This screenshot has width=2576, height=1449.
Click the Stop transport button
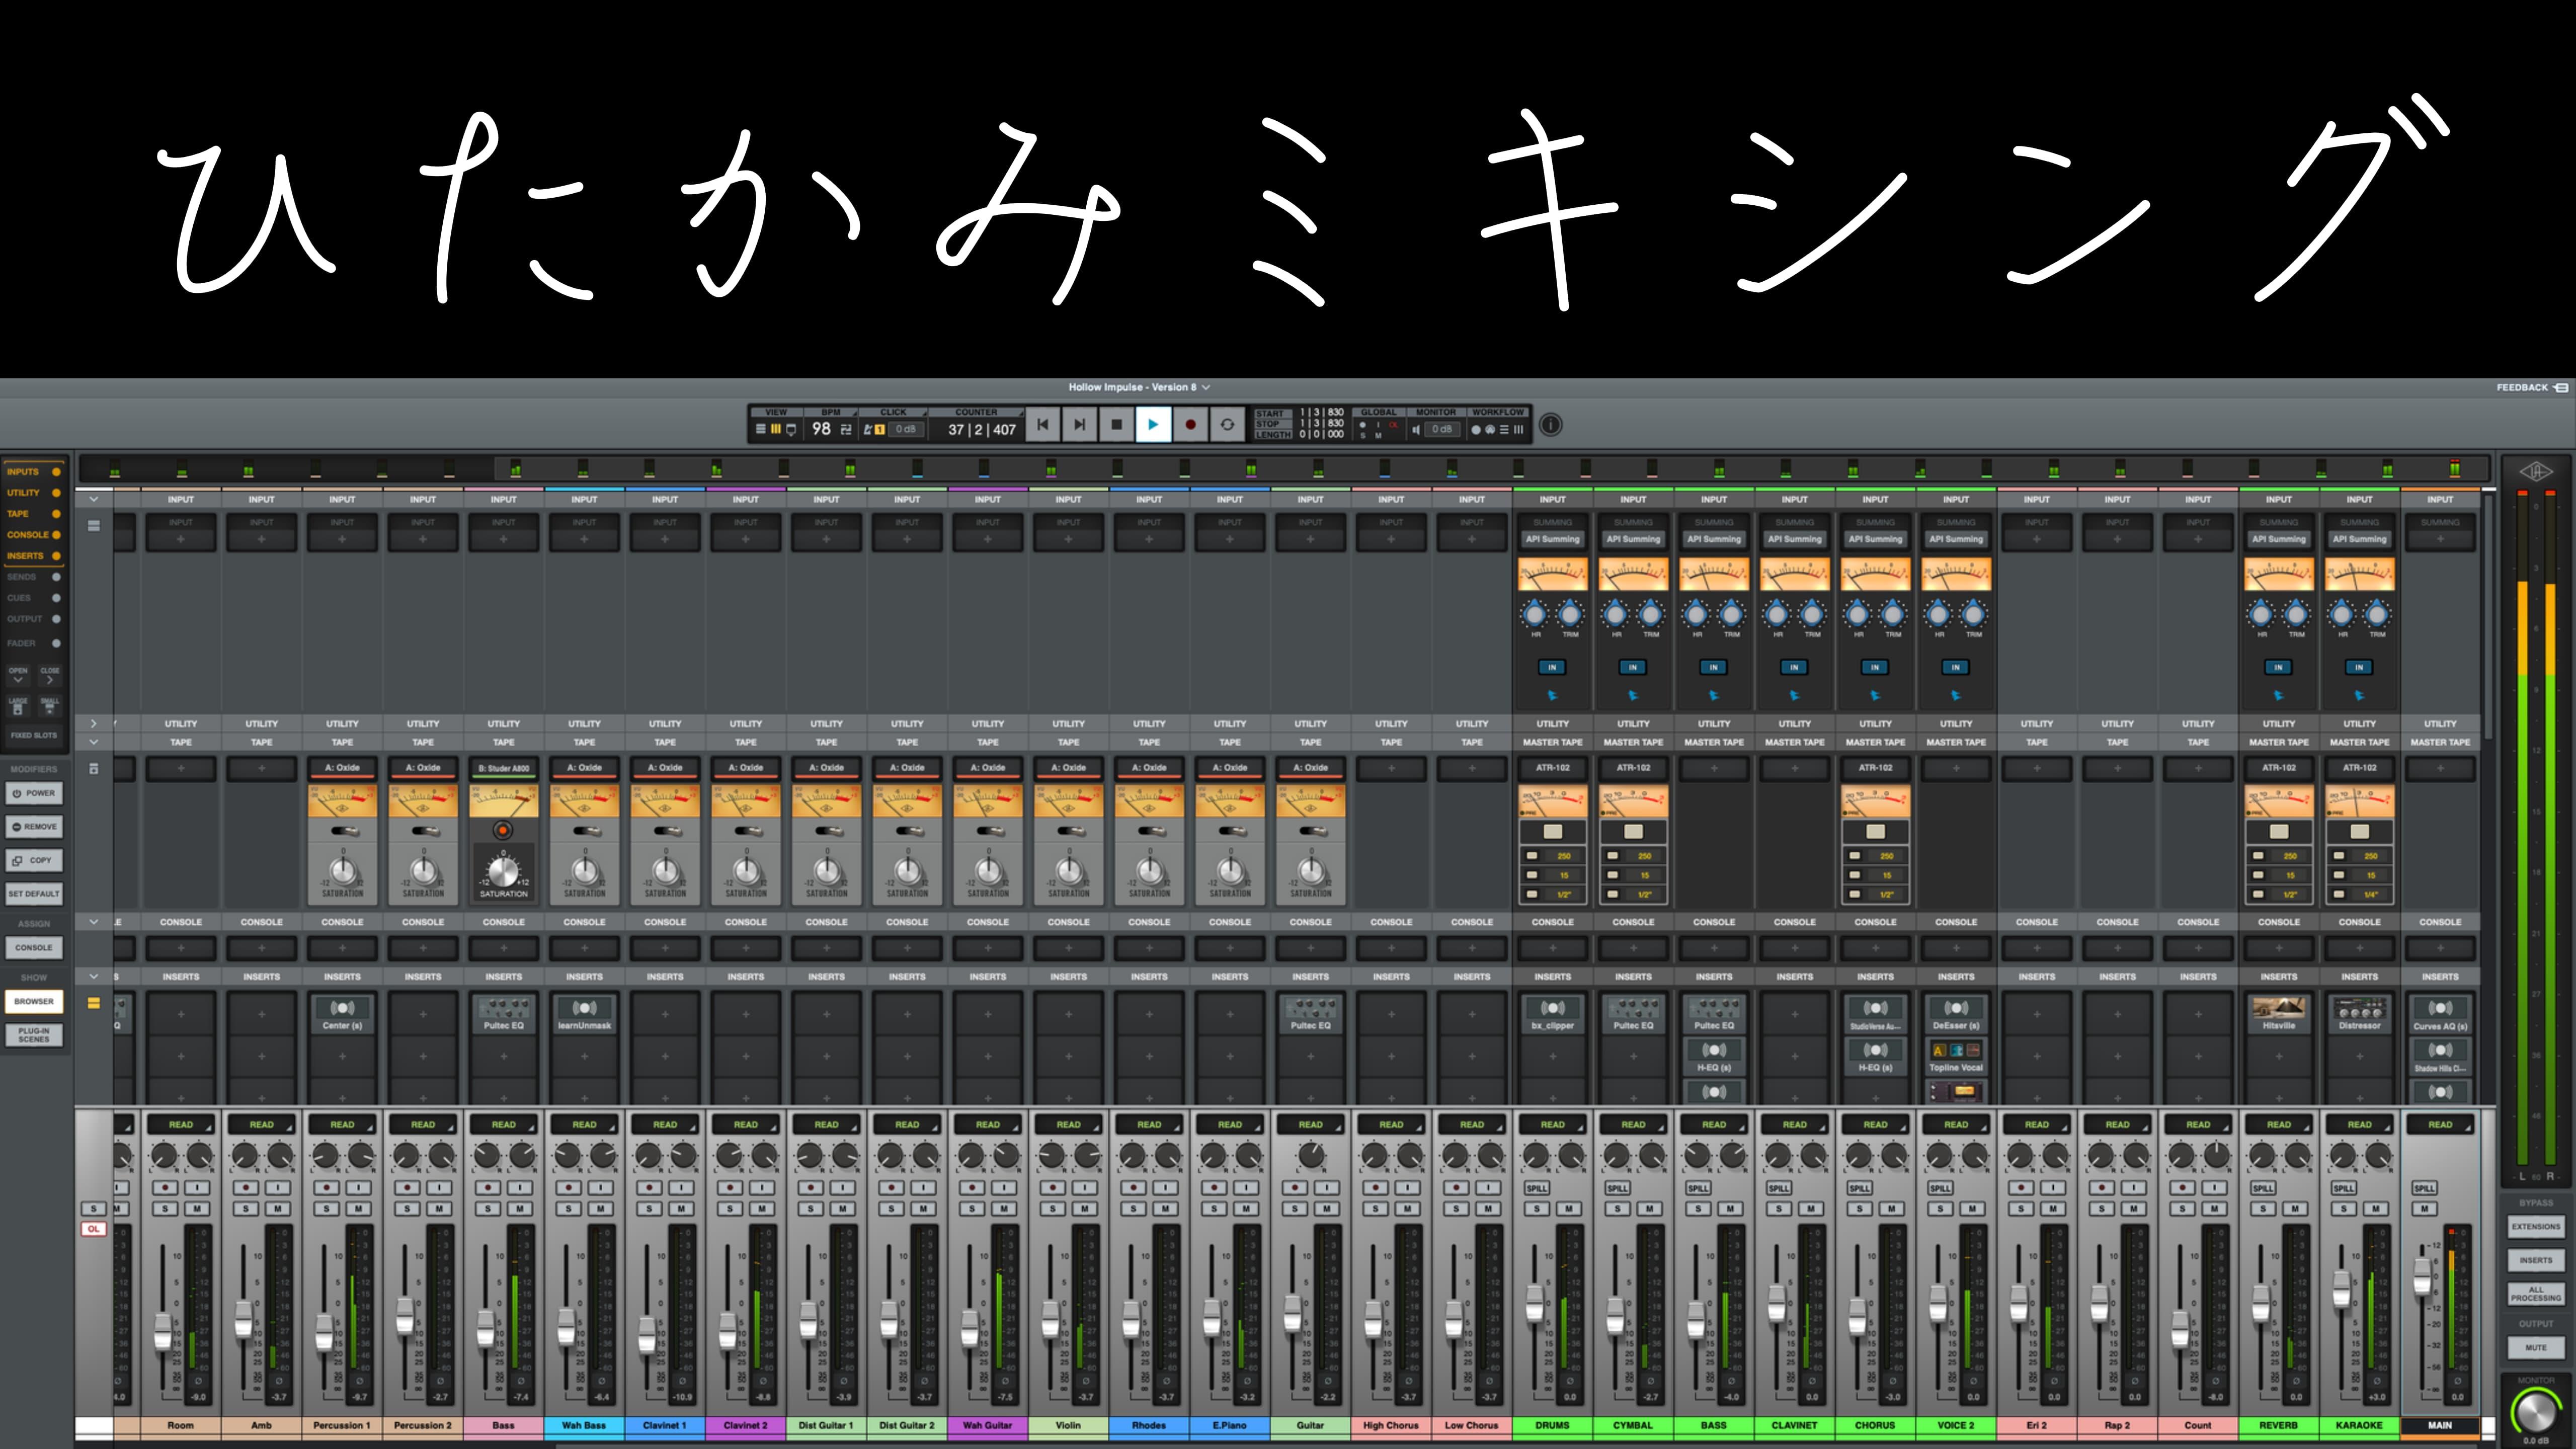pos(1116,425)
